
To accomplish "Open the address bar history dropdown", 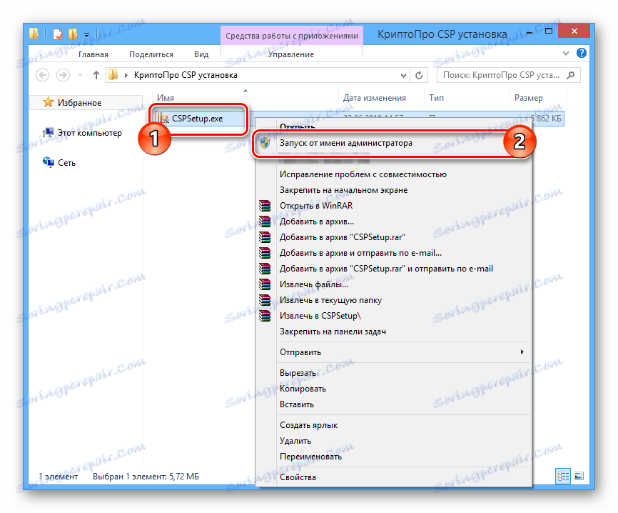I will [403, 75].
